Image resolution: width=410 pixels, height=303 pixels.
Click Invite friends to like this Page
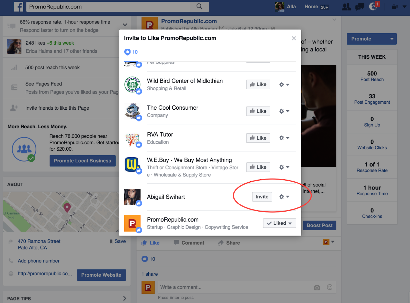pyautogui.click(x=57, y=108)
